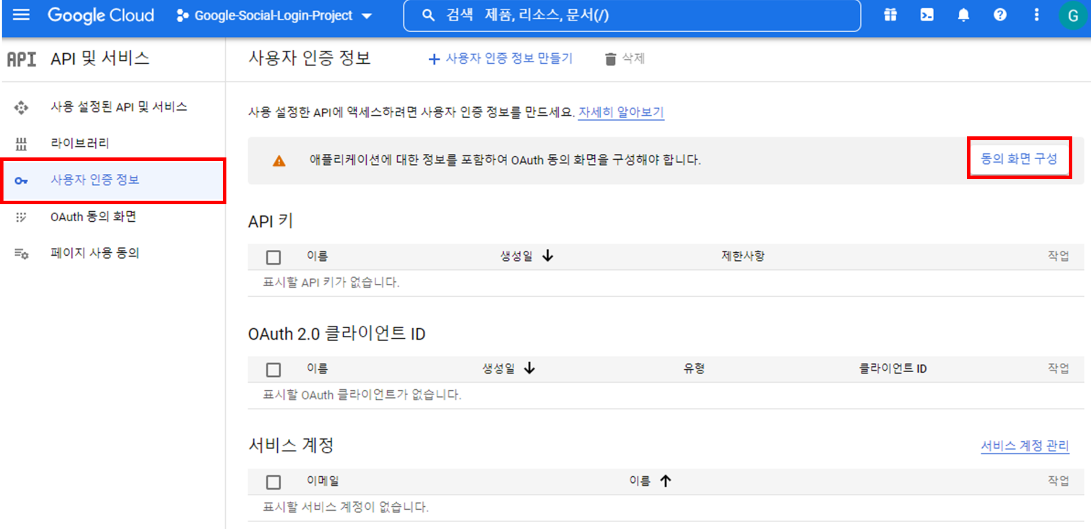Activate Cloud Shell terminal icon
Viewport: 1091px width, 529px height.
pos(927,15)
